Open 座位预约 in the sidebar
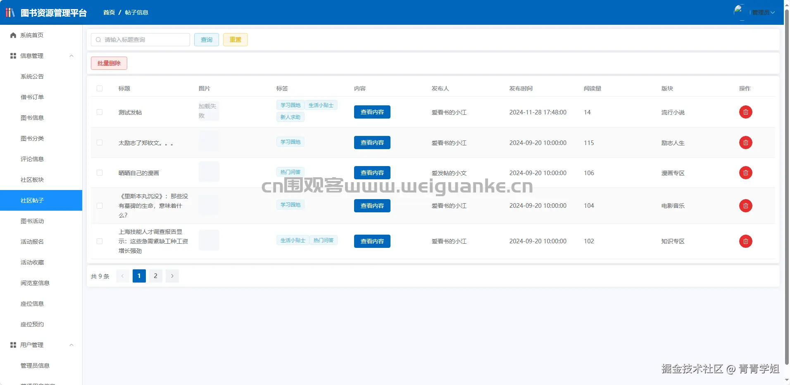 41,324
